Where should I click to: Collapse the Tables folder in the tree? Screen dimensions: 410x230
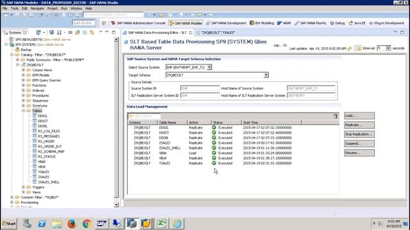click(x=23, y=111)
